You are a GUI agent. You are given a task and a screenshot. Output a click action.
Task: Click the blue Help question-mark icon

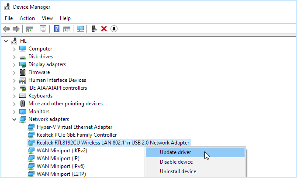[56, 29]
